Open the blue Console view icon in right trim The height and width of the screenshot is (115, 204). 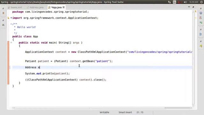201,13
